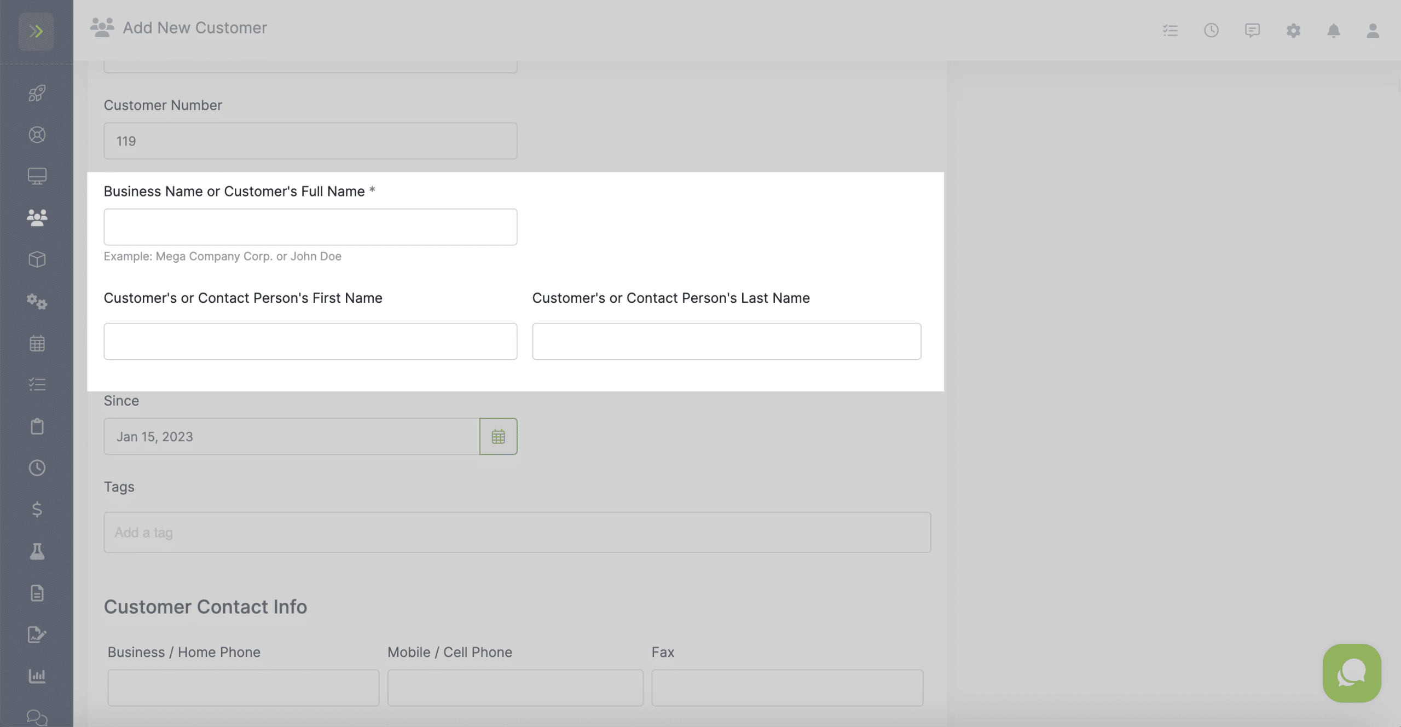Image resolution: width=1401 pixels, height=727 pixels.
Task: Open the lifebuoy support icon in sidebar
Action: 37,135
